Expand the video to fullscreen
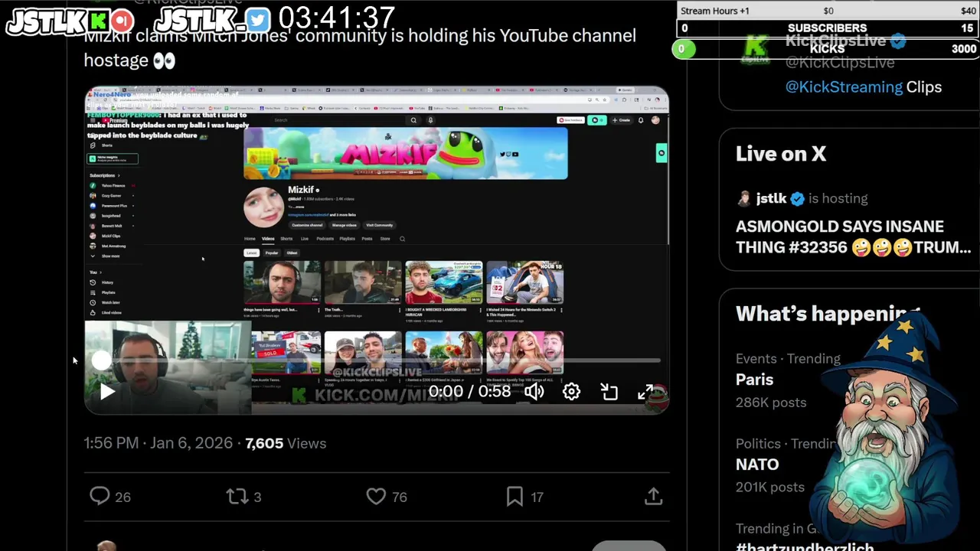Image resolution: width=980 pixels, height=551 pixels. 645,392
